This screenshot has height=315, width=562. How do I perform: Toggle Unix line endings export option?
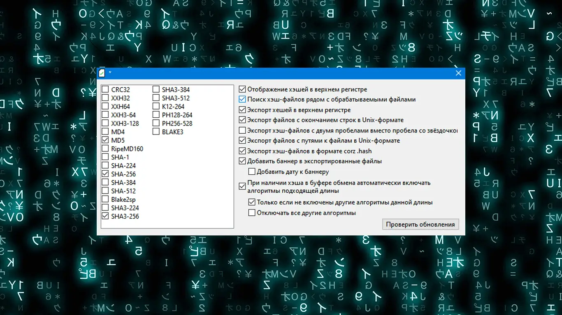tap(242, 120)
